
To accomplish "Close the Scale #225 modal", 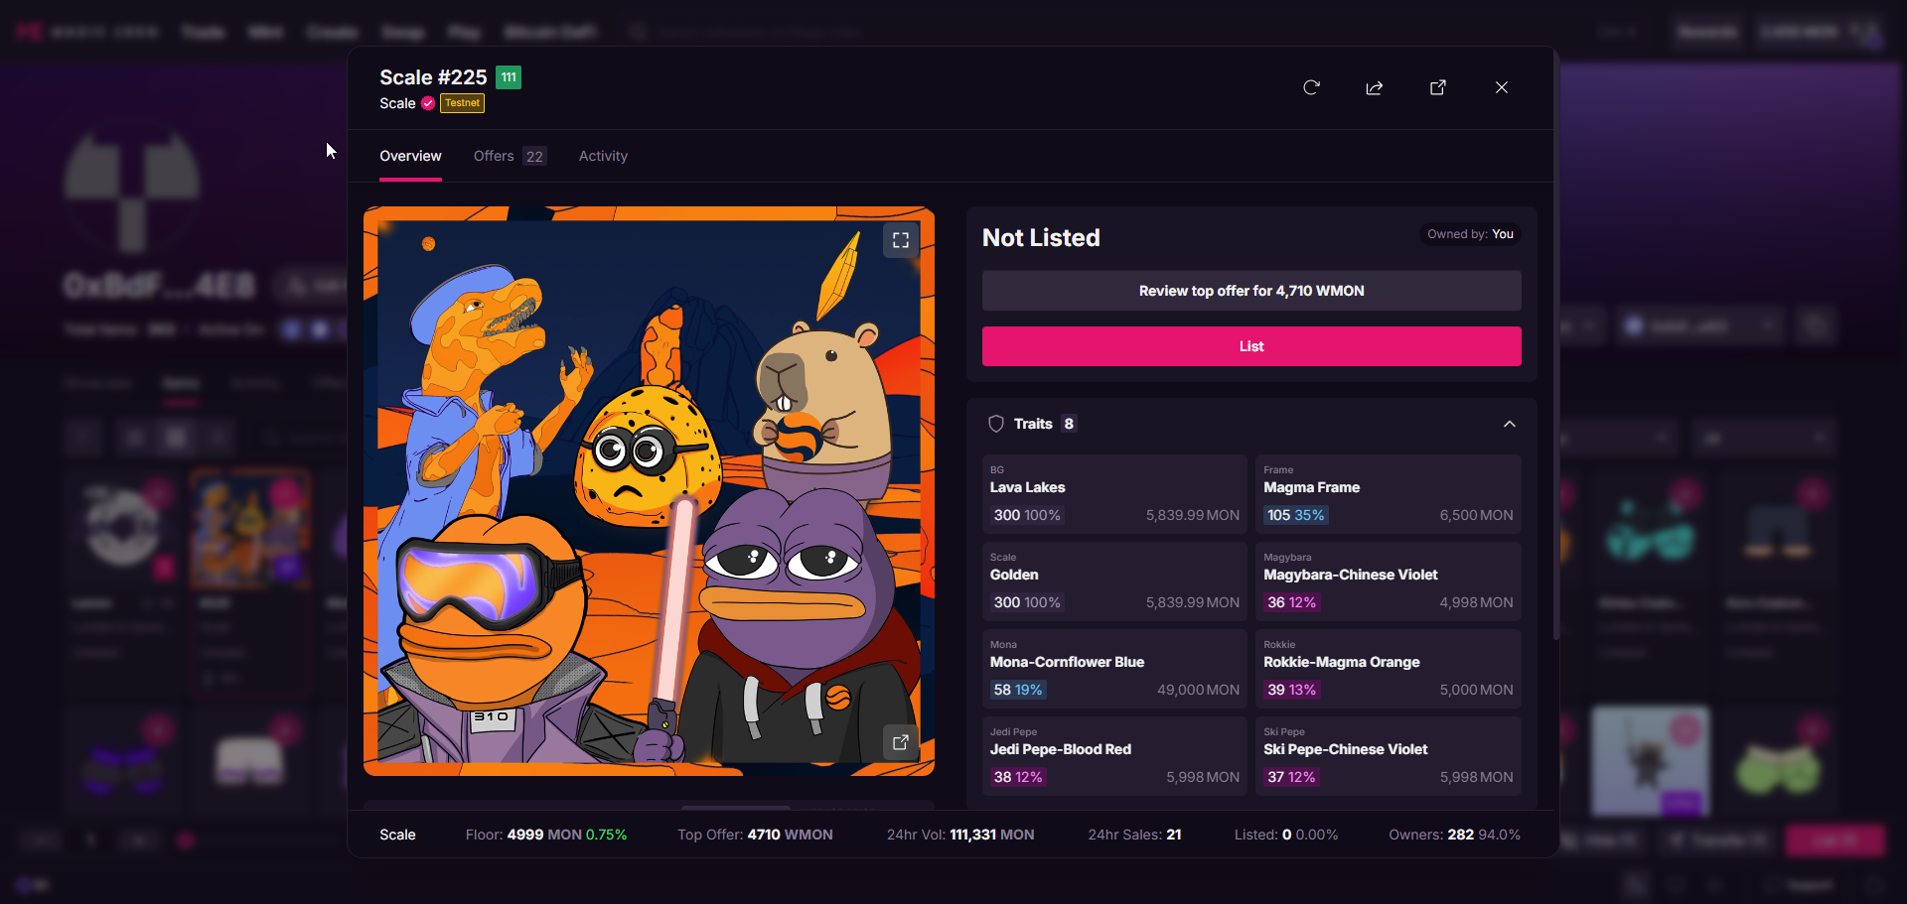I will (x=1501, y=87).
